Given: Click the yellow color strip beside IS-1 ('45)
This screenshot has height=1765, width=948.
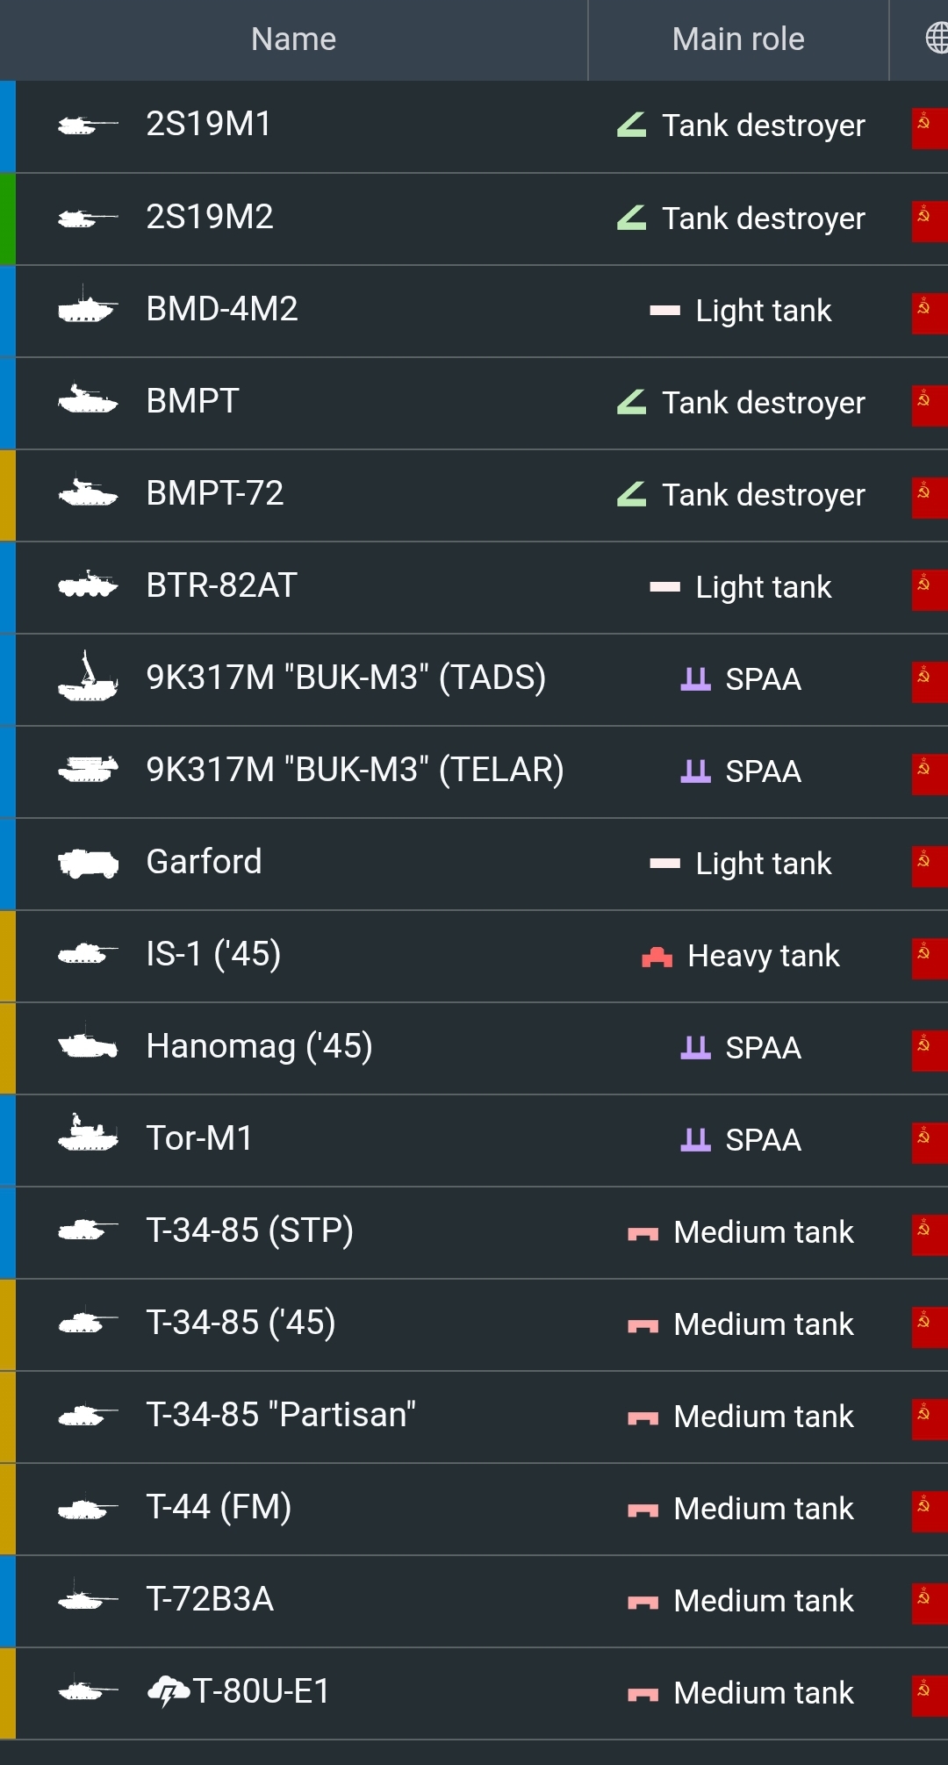Looking at the screenshot, I should tap(8, 956).
